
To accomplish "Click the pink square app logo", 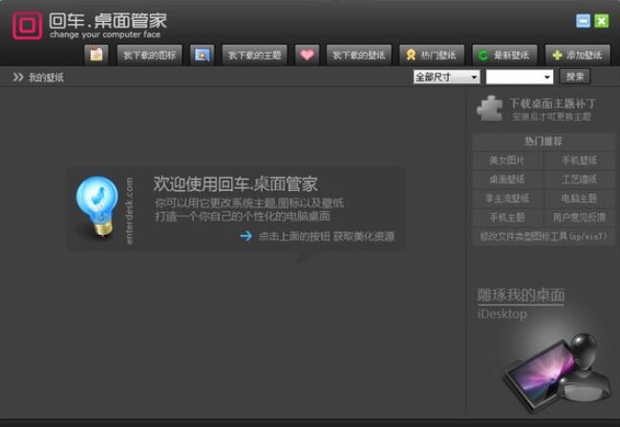I will click(x=27, y=26).
